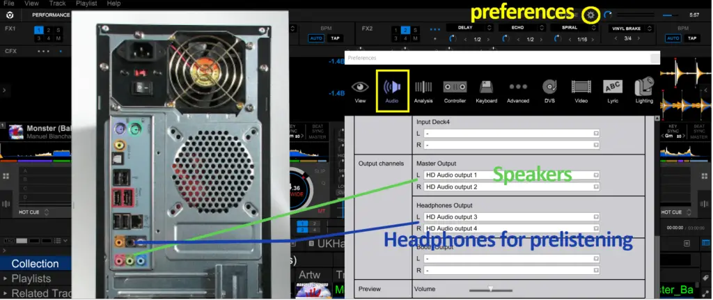The width and height of the screenshot is (713, 300).
Task: Open Headphones Output L dropdown
Action: coord(512,216)
